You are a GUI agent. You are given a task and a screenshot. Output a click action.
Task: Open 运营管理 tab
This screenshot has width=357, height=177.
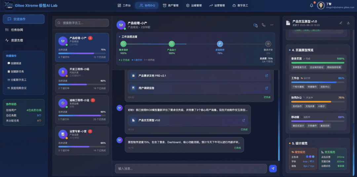[x=217, y=6]
